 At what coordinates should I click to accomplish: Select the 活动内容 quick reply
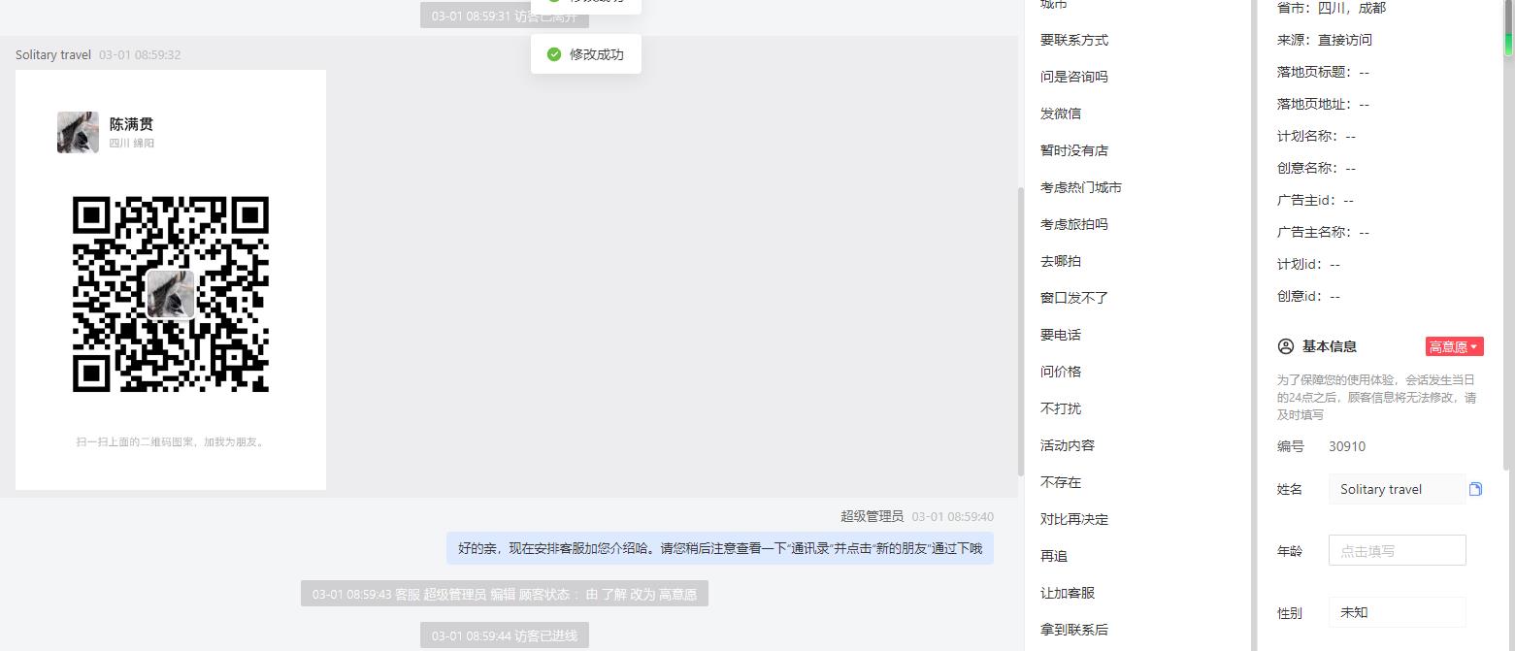pos(1068,445)
